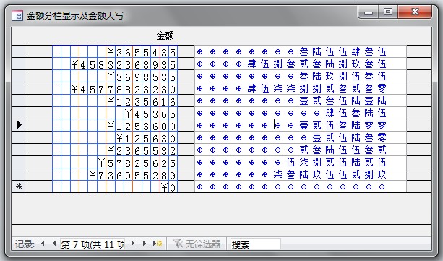Select row selector for ￥57825625 record
The height and width of the screenshot is (261, 443).
[19, 162]
